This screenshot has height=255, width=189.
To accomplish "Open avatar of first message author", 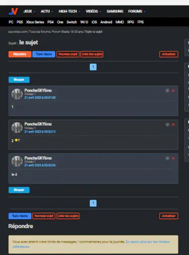I will (x=17, y=94).
